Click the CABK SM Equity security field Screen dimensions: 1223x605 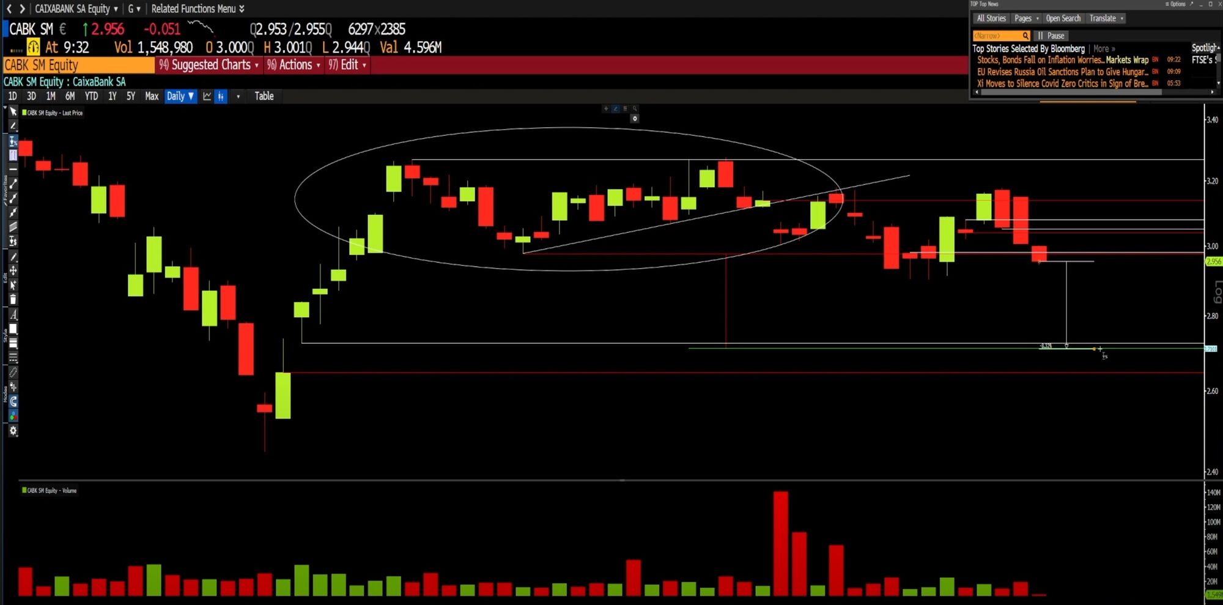(79, 65)
